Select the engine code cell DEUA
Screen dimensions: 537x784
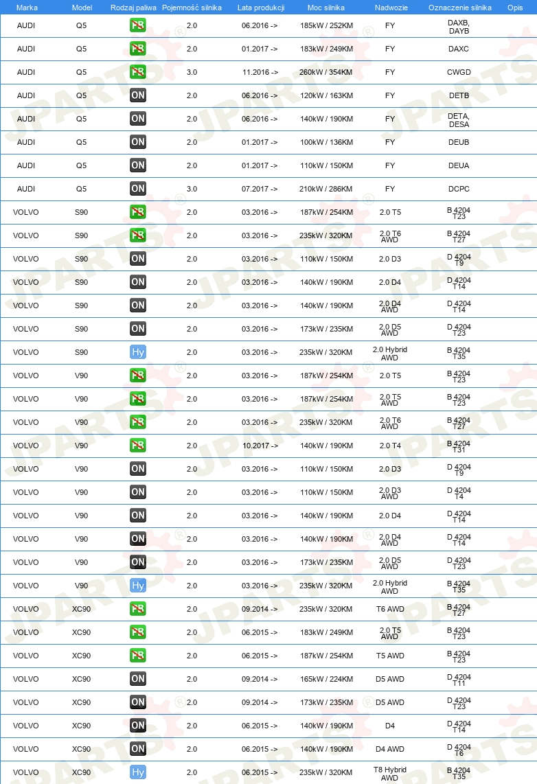tap(459, 165)
